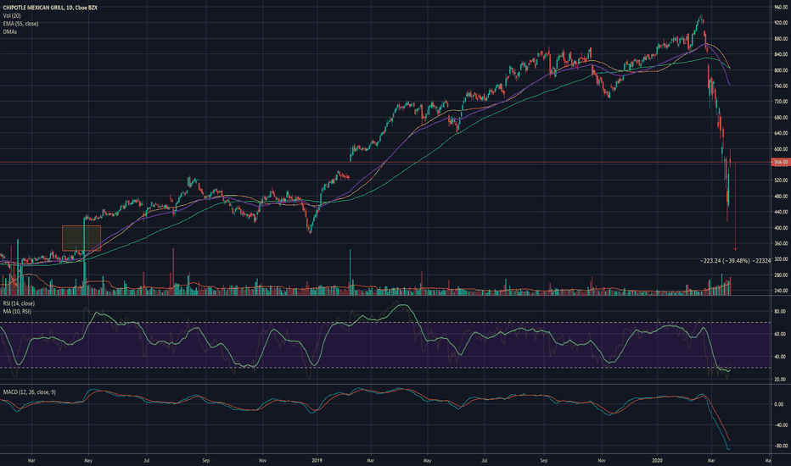Click the 720.00 price axis label
Viewport: 791px width, 466px height.
coord(781,102)
